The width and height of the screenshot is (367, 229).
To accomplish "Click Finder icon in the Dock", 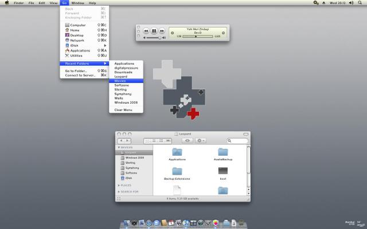I will [x=127, y=223].
